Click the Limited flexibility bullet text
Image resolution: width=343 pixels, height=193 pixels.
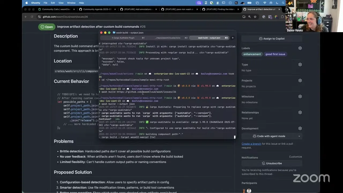point(113,162)
